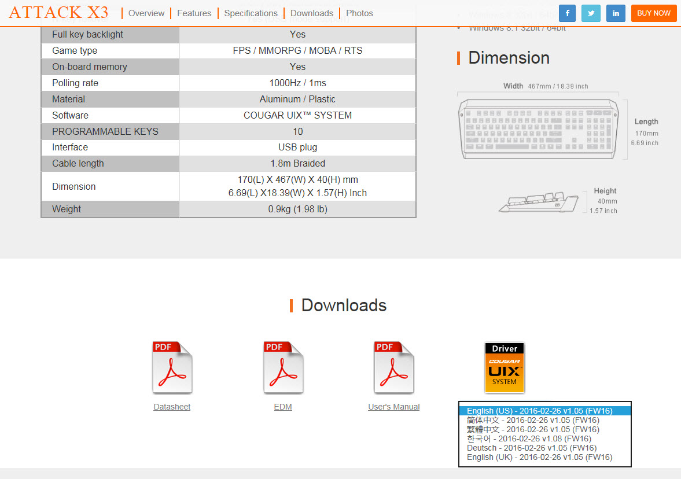Share the page on Facebook
Image resolution: width=681 pixels, height=479 pixels.
[x=567, y=13]
